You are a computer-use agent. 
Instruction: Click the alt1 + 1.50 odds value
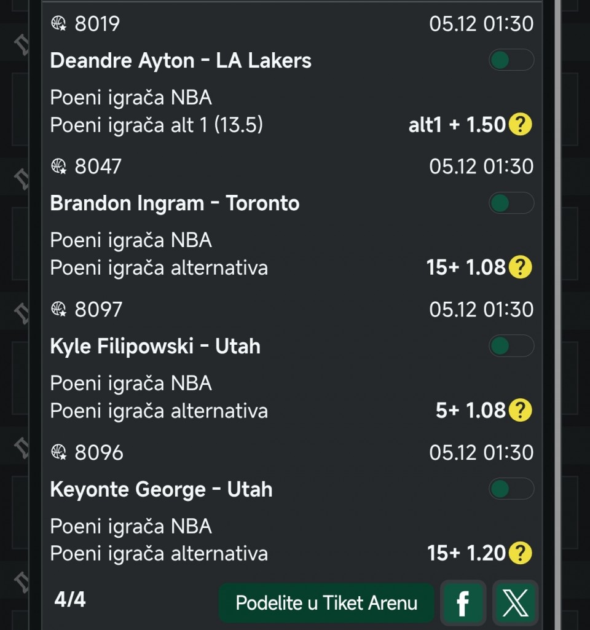[x=457, y=125]
